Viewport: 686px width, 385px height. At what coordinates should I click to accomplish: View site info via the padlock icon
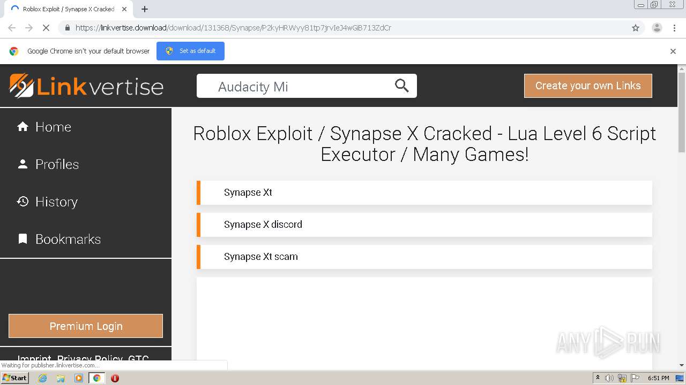click(x=66, y=28)
